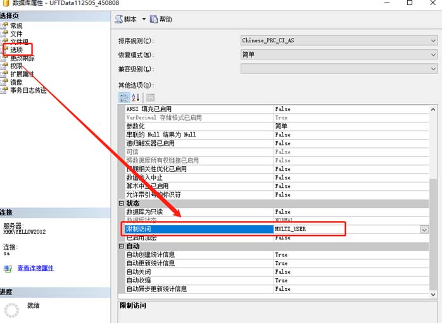
Task: Click the 查看连接属性 link
Action: (x=35, y=269)
